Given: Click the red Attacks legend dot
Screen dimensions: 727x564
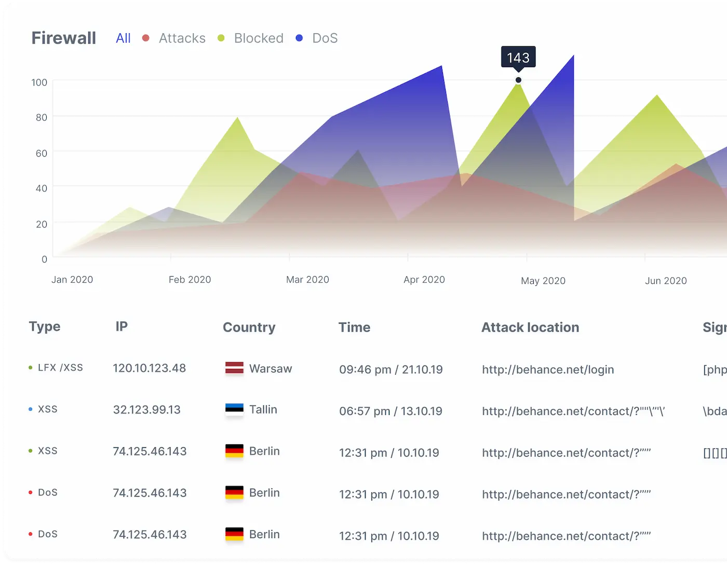Looking at the screenshot, I should pyautogui.click(x=146, y=38).
